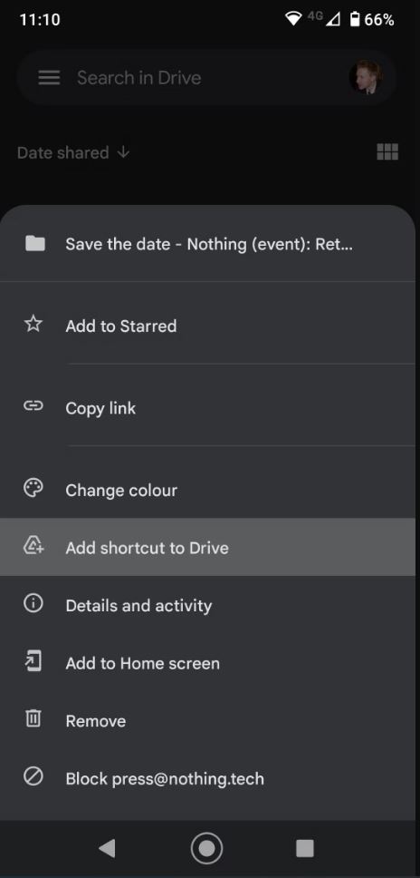Image resolution: width=420 pixels, height=878 pixels.
Task: Tap the trash bin icon beside Remove
Action: 33,719
